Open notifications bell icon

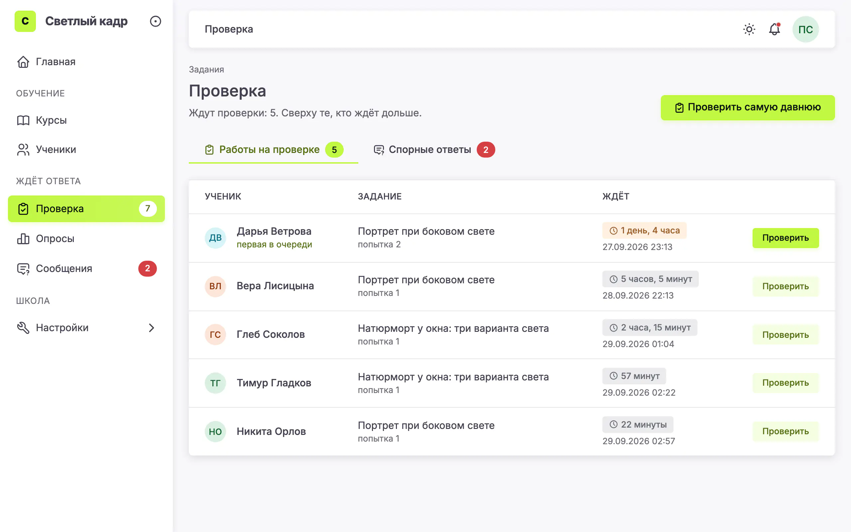coord(774,29)
